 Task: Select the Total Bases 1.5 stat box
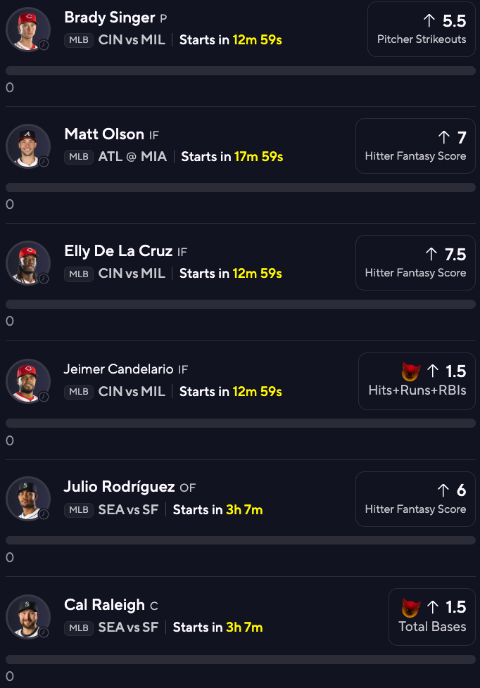(x=431, y=617)
